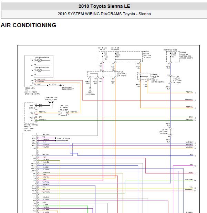The height and width of the screenshot is (213, 207).
Task: Select the HTR FUSE 10A label
Action: (118, 55)
